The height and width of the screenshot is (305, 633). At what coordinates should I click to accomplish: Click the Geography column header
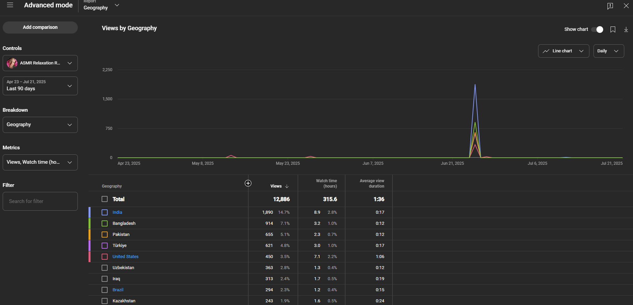click(x=112, y=186)
